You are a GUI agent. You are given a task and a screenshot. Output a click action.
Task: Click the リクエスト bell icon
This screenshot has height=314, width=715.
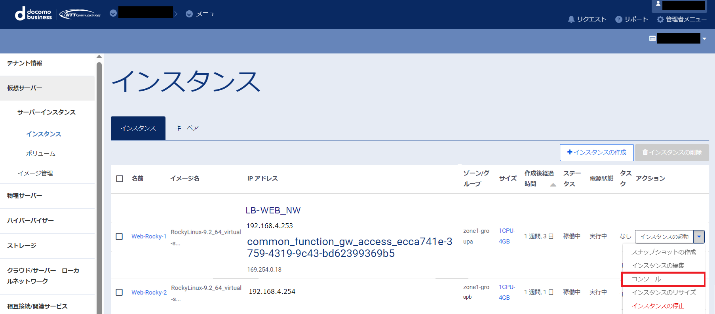pyautogui.click(x=571, y=19)
